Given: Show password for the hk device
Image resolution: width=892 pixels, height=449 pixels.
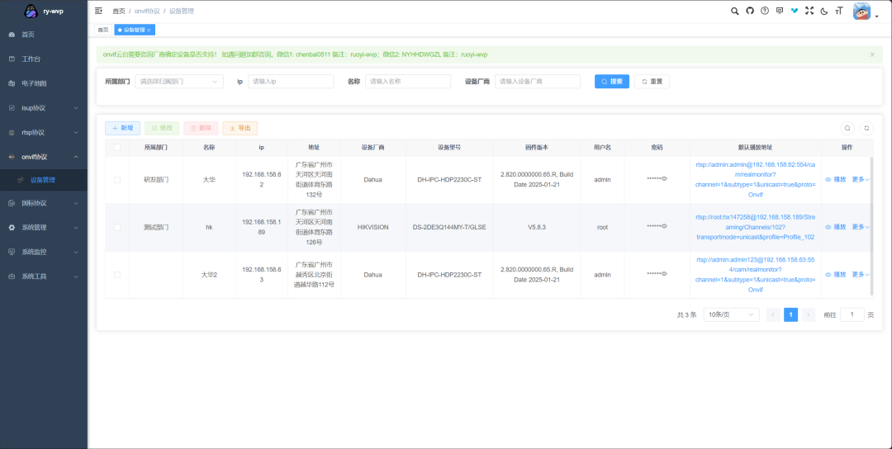Looking at the screenshot, I should click(x=664, y=226).
